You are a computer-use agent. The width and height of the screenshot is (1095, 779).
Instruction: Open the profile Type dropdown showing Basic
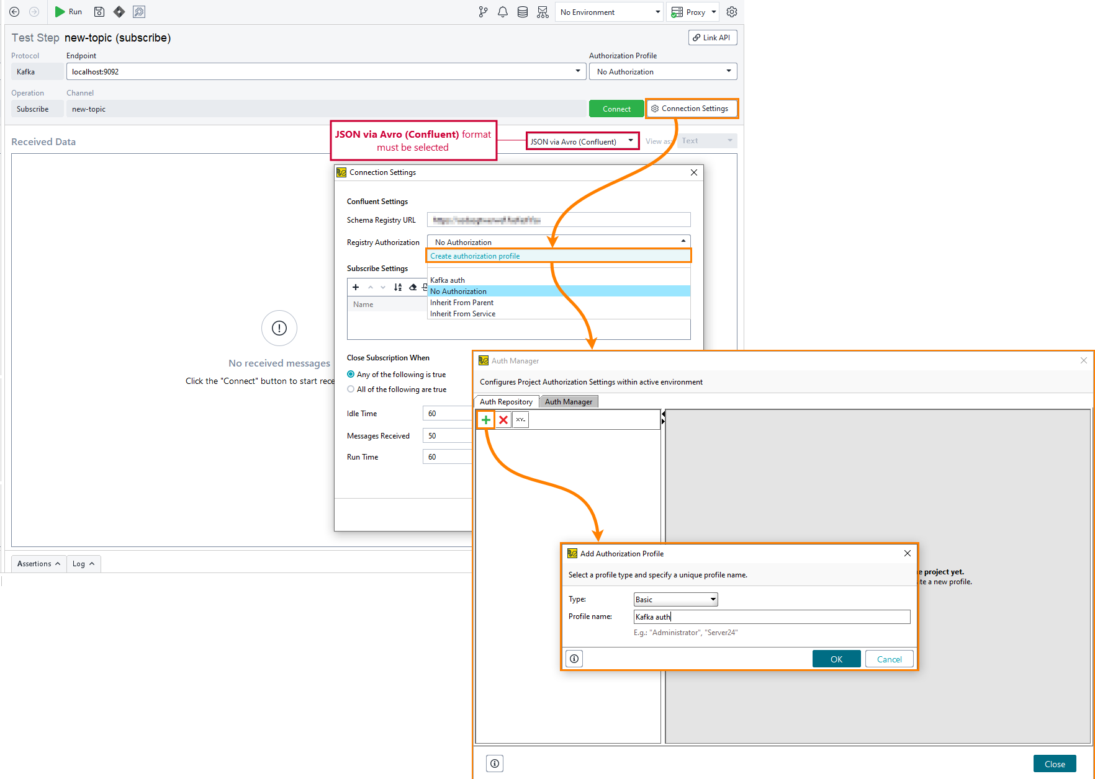[675, 599]
